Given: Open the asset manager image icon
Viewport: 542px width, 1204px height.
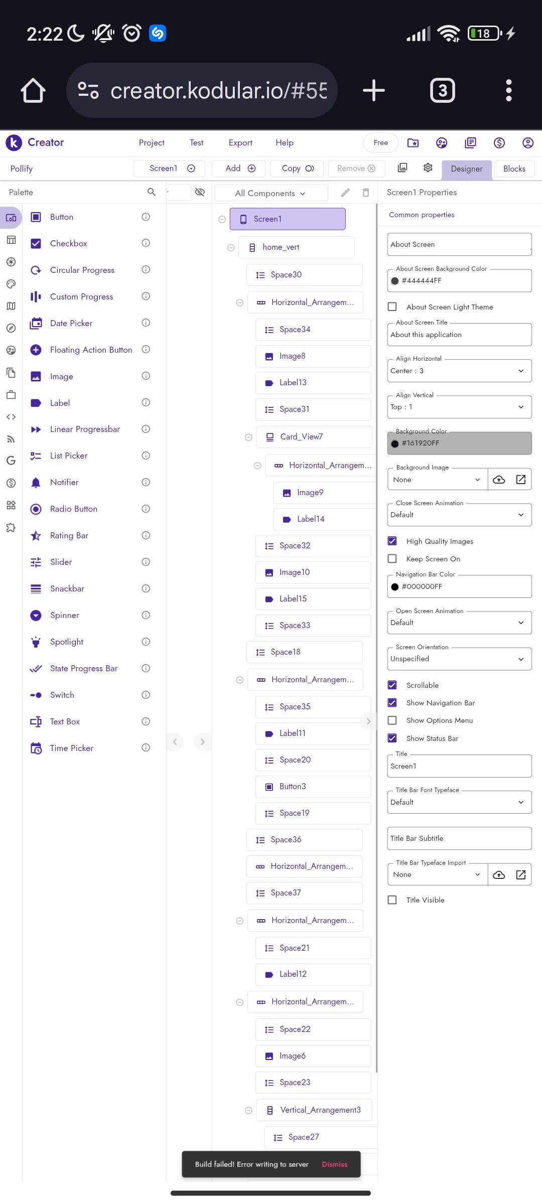Looking at the screenshot, I should 402,168.
